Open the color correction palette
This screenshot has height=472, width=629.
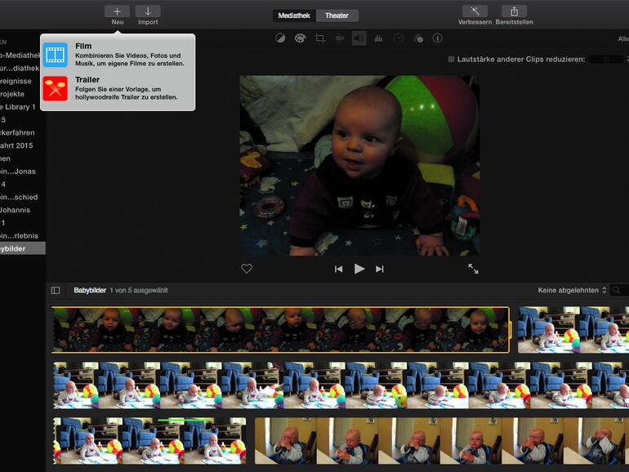(300, 38)
